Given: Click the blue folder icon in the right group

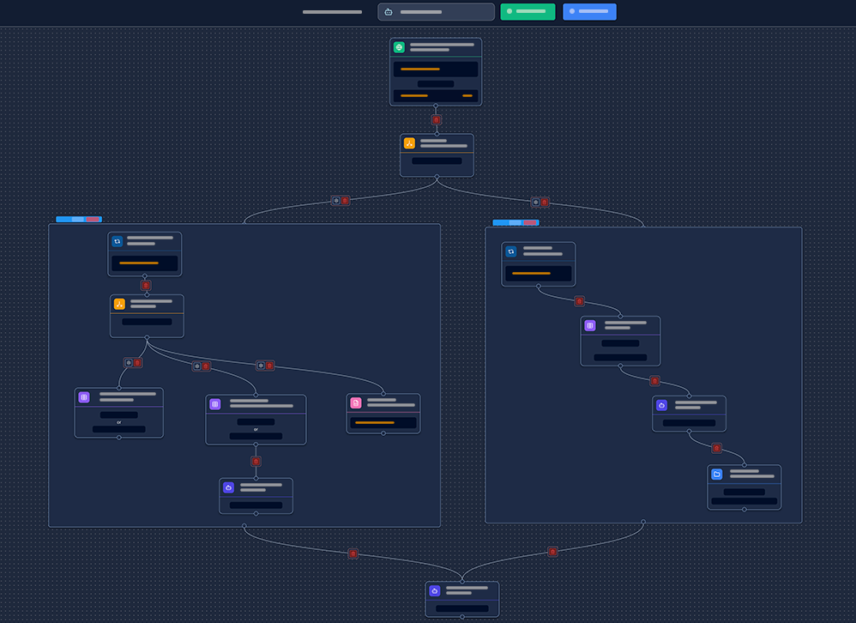Looking at the screenshot, I should pos(717,474).
